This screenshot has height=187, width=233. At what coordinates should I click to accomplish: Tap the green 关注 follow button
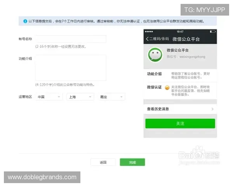180,123
